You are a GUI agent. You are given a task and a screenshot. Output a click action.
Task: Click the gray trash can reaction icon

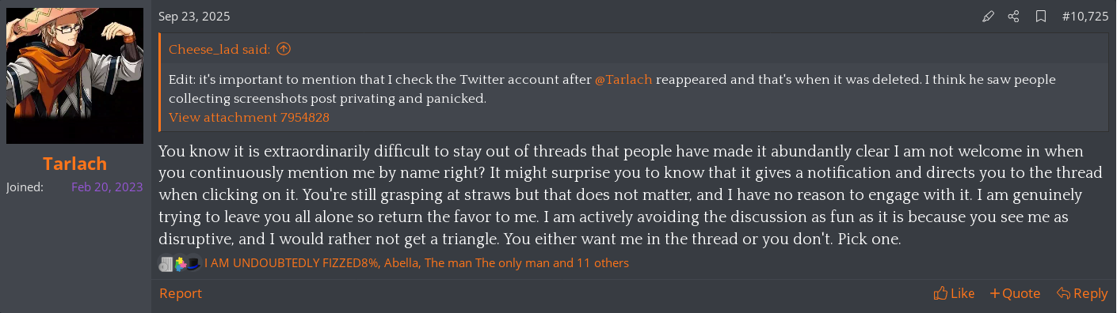tap(166, 263)
